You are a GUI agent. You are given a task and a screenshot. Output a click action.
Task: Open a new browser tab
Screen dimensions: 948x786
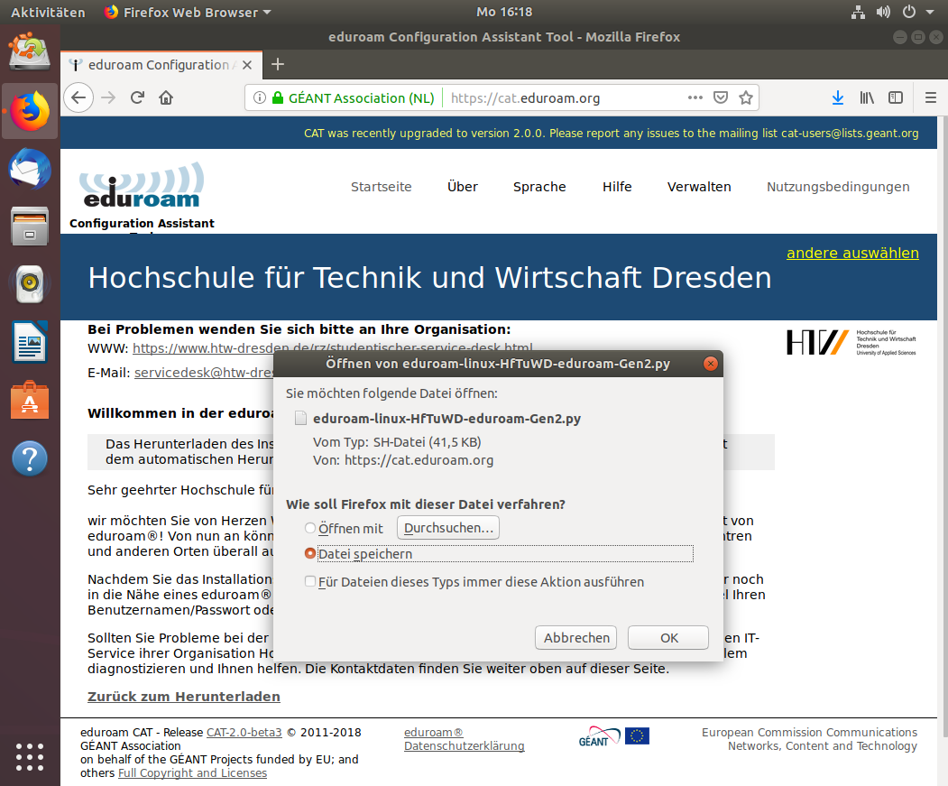coord(278,64)
